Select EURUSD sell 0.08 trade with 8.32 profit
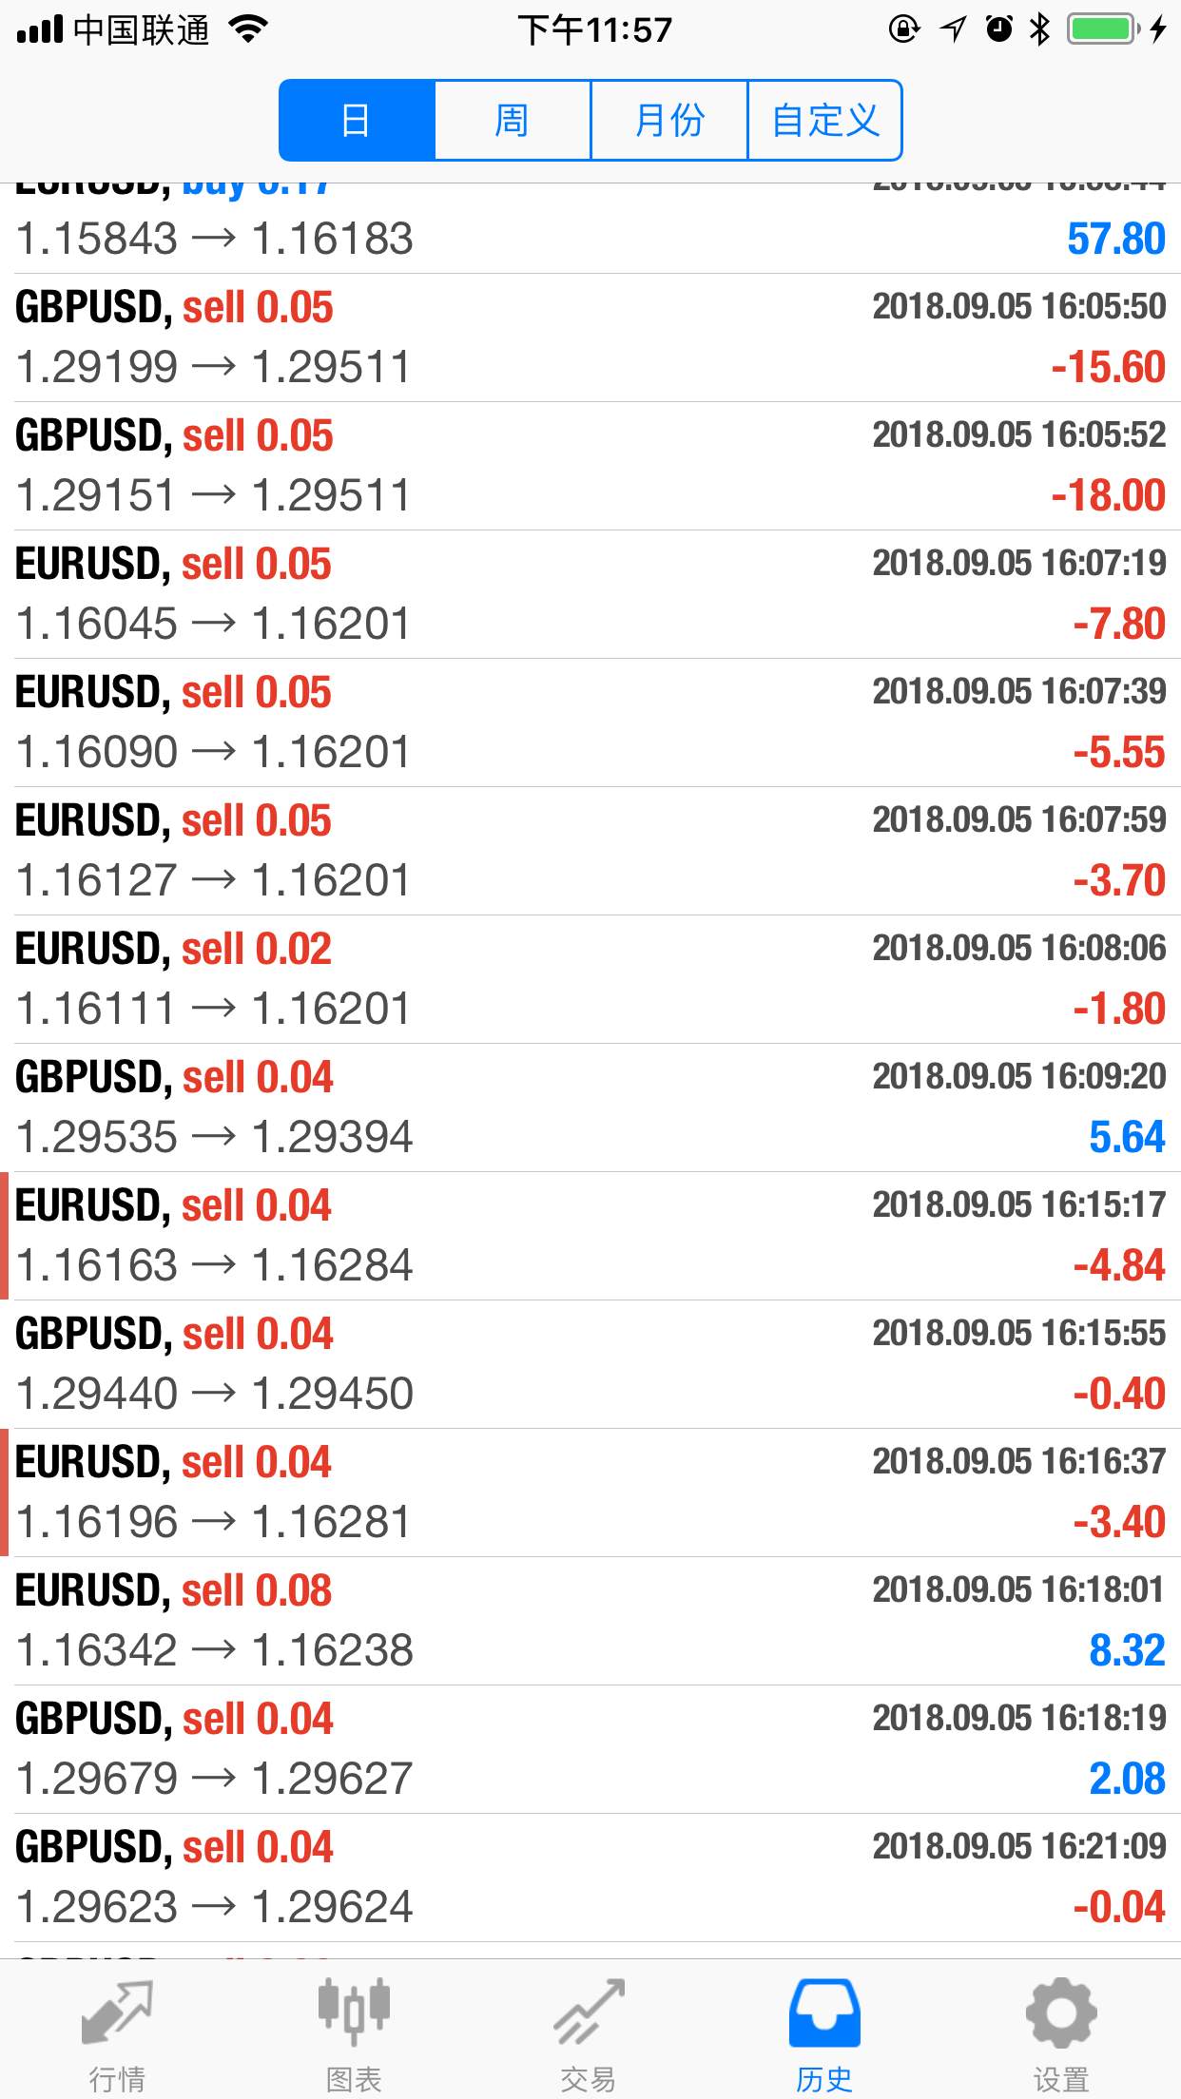The image size is (1181, 2099). (590, 1621)
